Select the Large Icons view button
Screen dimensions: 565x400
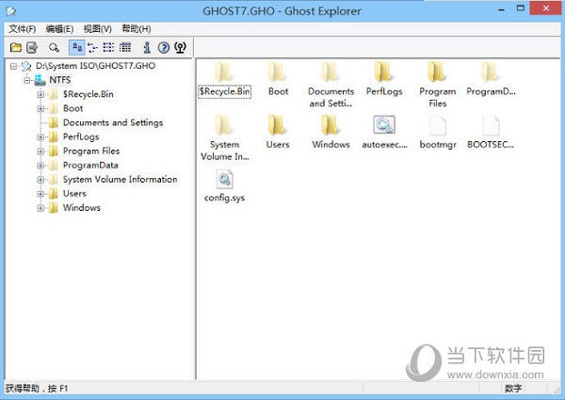(x=77, y=47)
